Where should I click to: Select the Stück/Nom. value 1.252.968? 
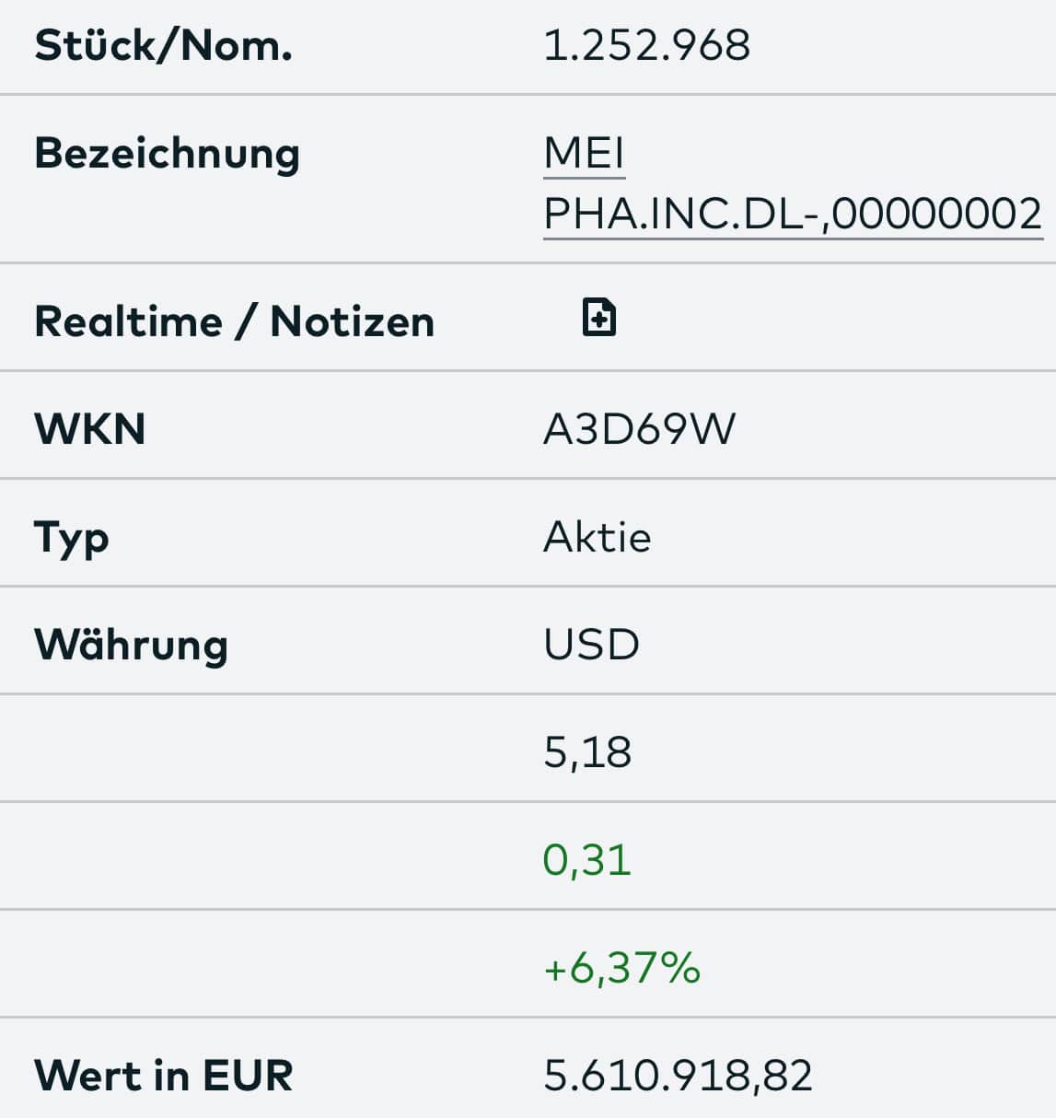[x=647, y=45]
